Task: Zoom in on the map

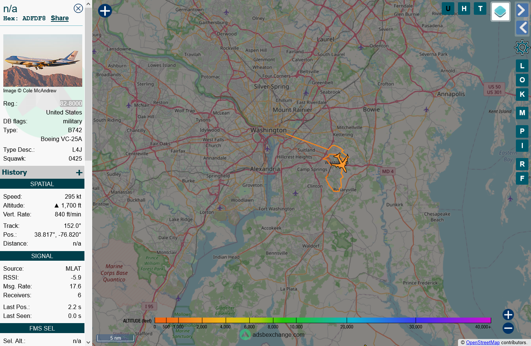Action: pos(508,315)
